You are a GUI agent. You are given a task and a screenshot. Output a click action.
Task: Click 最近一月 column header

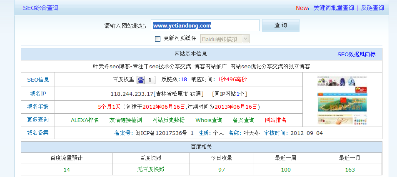click(350, 158)
